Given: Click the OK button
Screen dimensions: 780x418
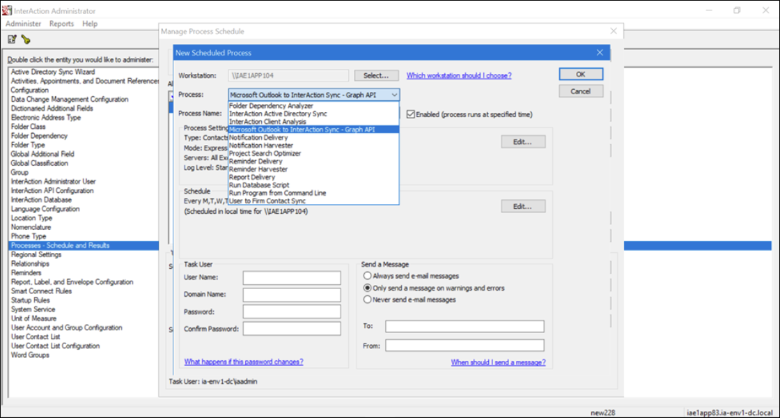Looking at the screenshot, I should [581, 74].
